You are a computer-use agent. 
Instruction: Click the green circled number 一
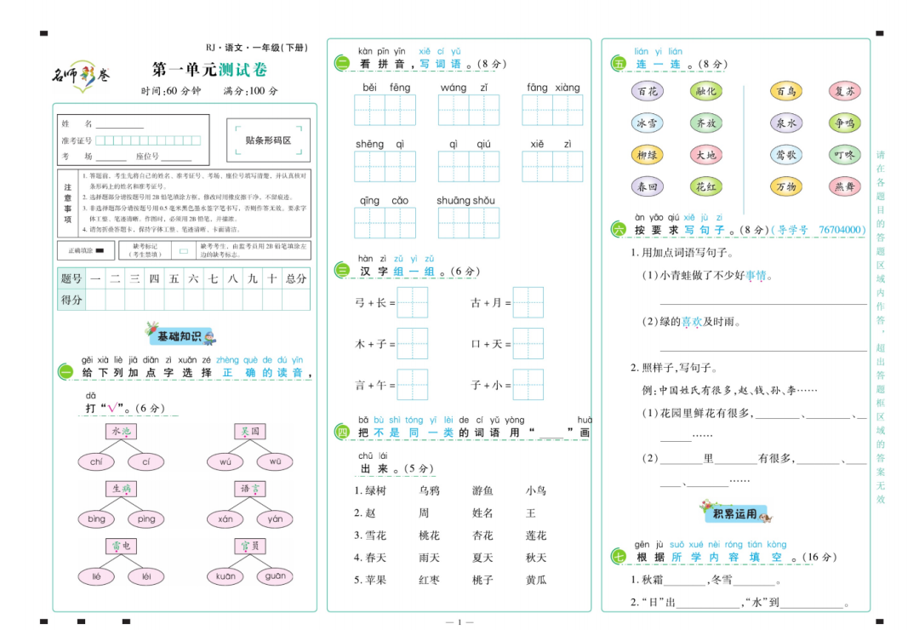[x=66, y=373]
